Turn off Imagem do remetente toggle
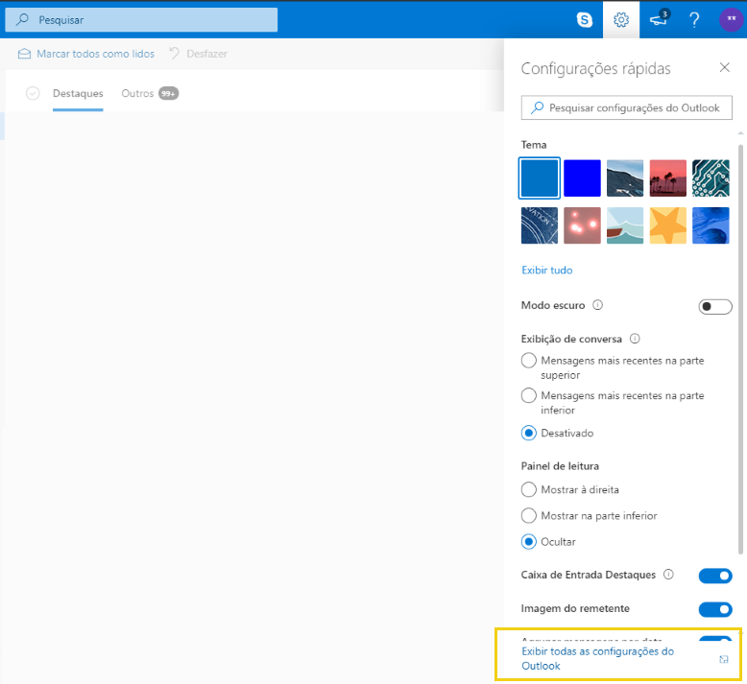The image size is (747, 684). [x=715, y=609]
